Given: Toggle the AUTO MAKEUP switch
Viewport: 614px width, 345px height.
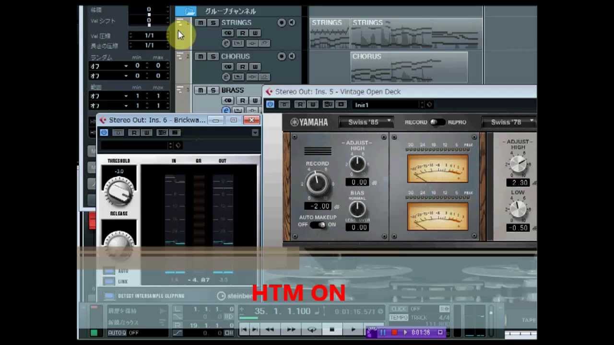Looking at the screenshot, I should click(319, 225).
